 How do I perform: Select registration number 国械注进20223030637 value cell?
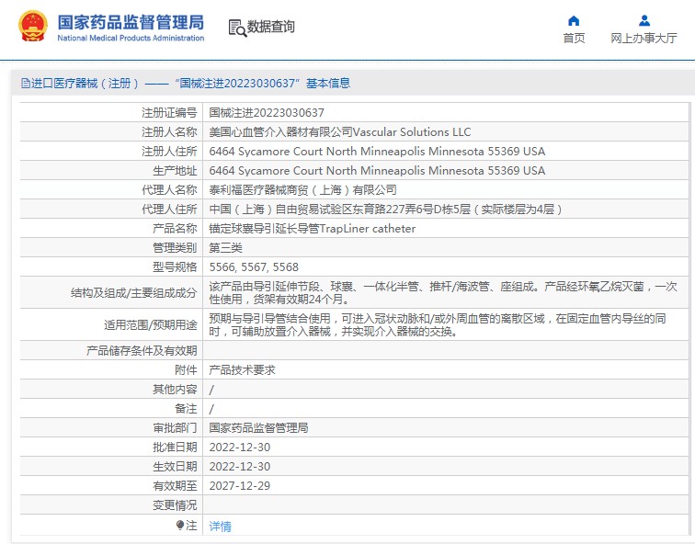267,113
